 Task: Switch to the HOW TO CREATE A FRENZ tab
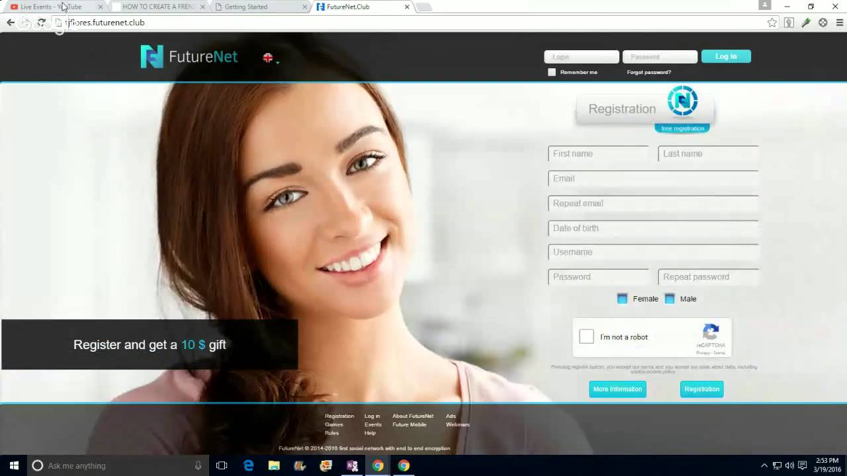pos(159,7)
